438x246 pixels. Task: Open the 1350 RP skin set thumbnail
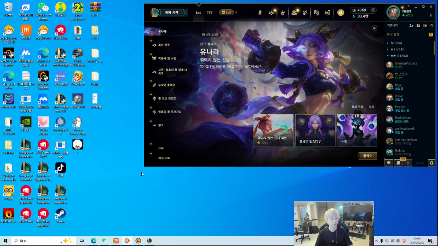coord(273,130)
